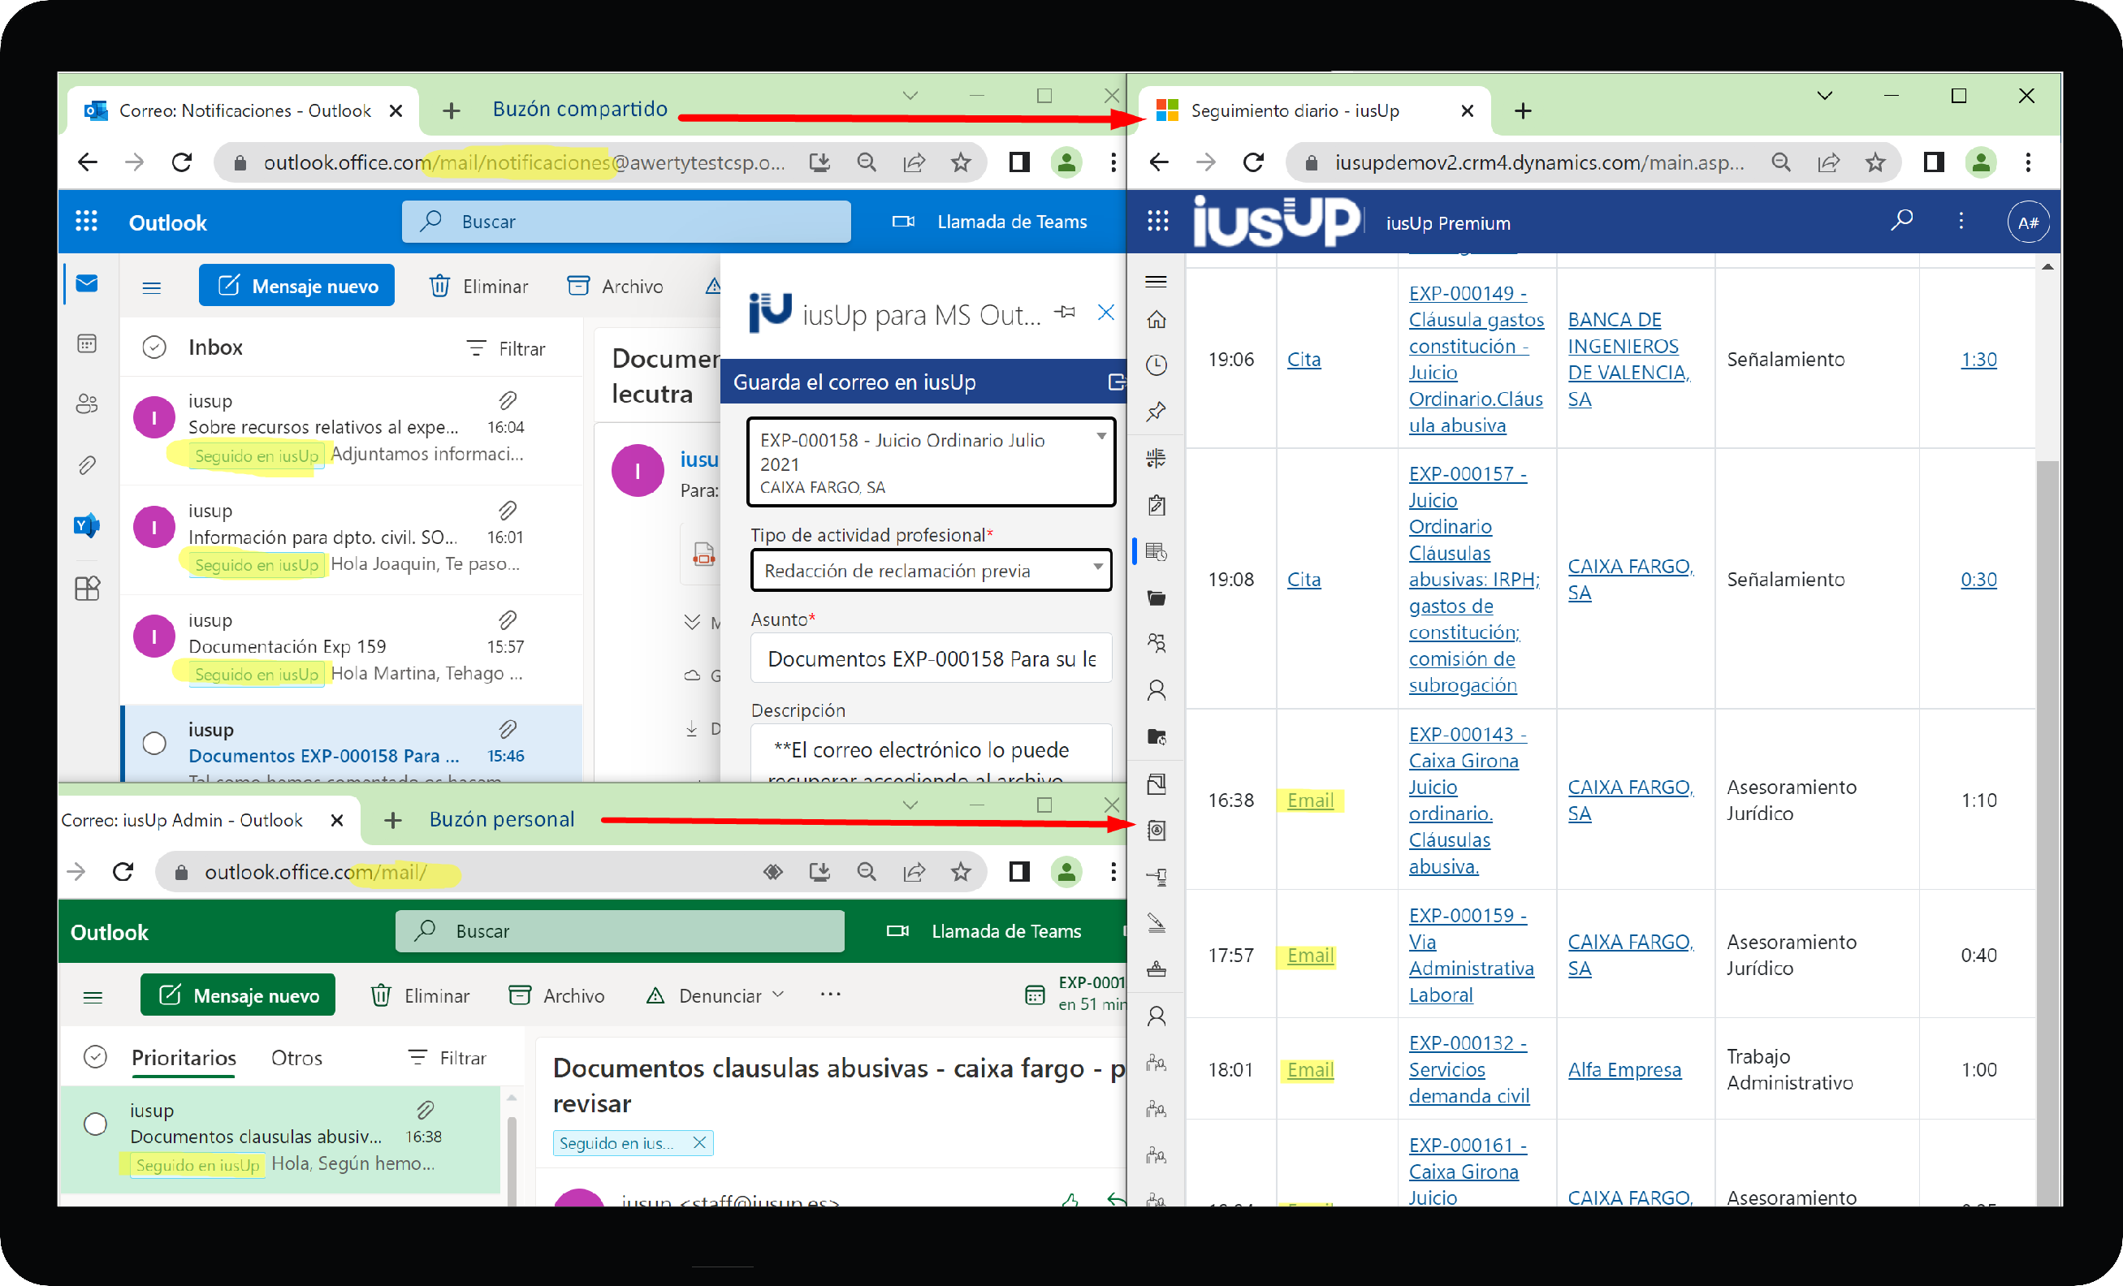The height and width of the screenshot is (1286, 2123).
Task: Select checkbox of Documentos EXP-000158 email
Action: click(x=154, y=743)
